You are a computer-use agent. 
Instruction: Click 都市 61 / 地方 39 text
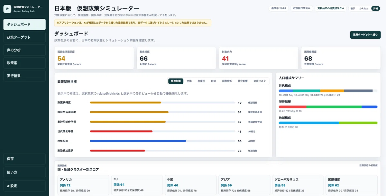(289, 127)
